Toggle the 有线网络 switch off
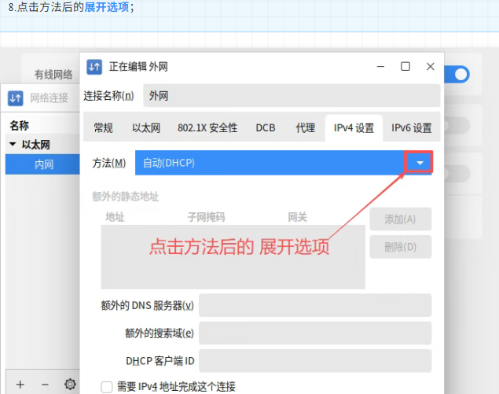The width and height of the screenshot is (499, 394). click(457, 75)
